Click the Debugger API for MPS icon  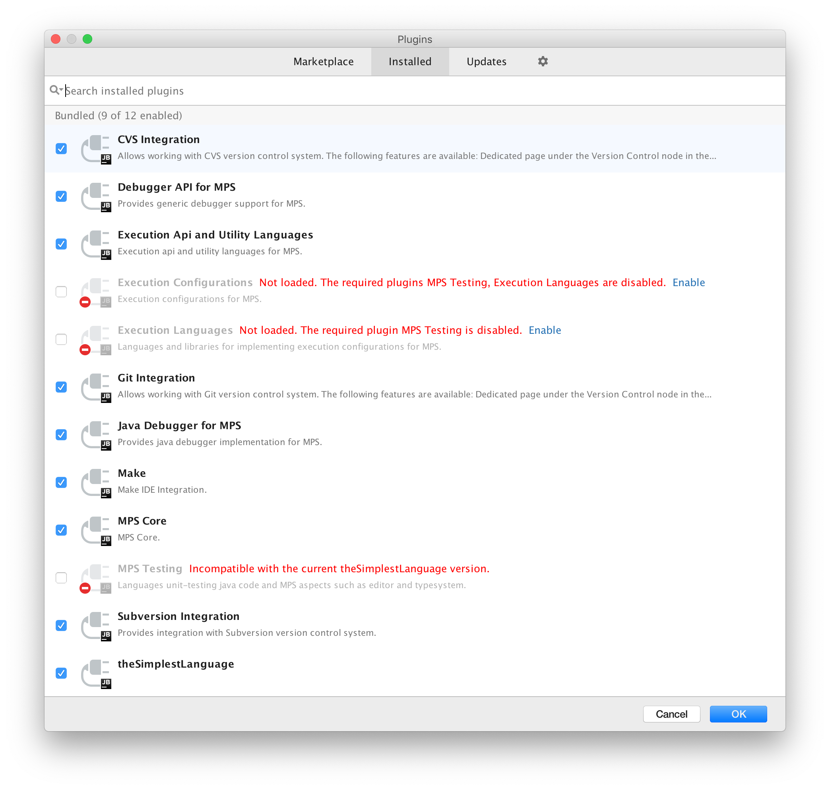[x=96, y=196]
